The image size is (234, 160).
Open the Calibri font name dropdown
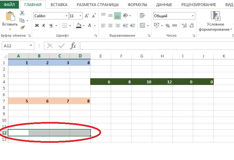(x=66, y=16)
